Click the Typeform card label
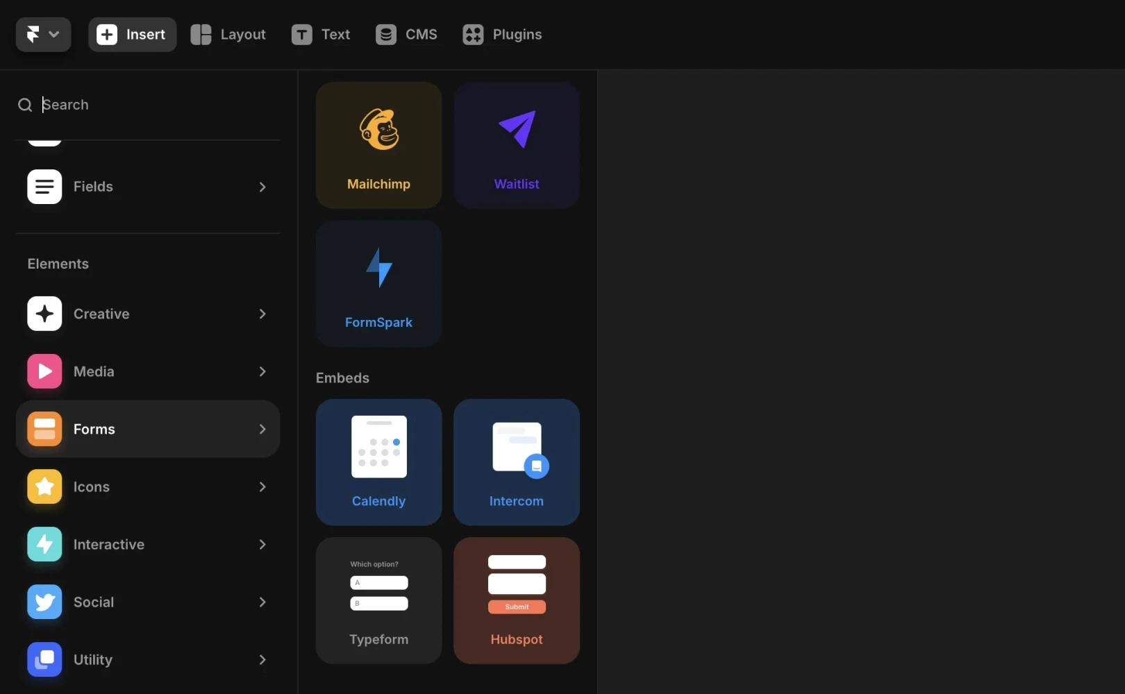1125x694 pixels. click(378, 639)
